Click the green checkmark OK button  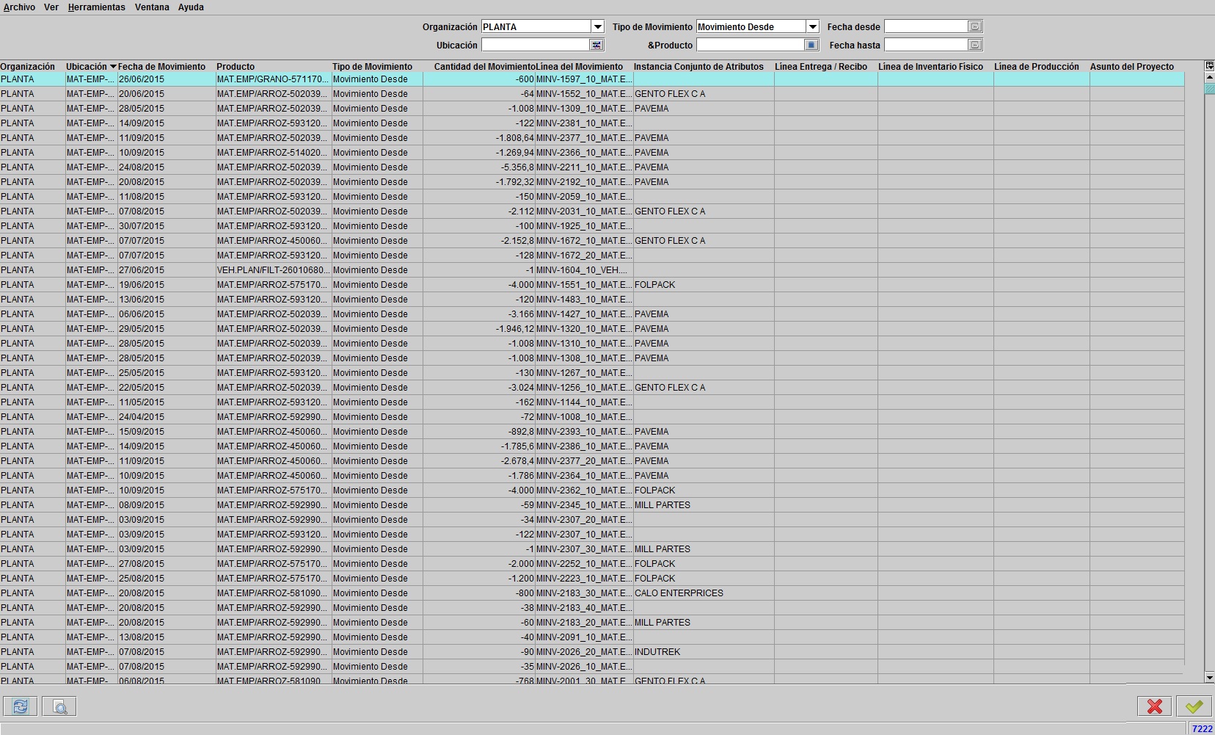1194,706
